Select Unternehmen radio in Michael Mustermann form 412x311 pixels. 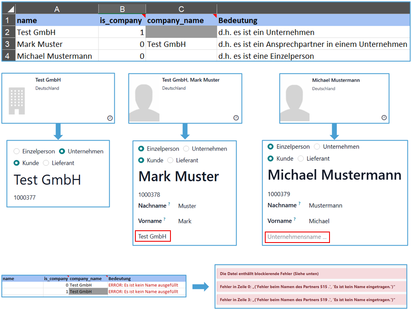coord(317,147)
